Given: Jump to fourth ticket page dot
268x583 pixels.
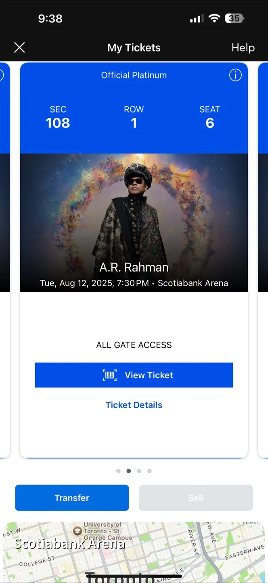Looking at the screenshot, I should 149,471.
